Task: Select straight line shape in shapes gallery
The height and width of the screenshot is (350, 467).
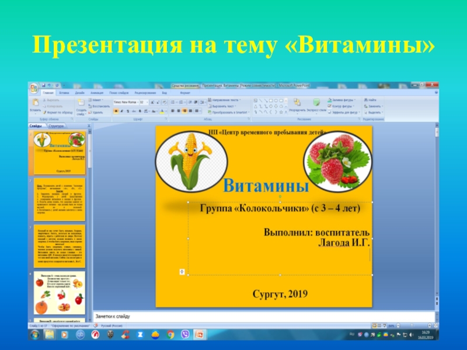Action: pos(260,100)
